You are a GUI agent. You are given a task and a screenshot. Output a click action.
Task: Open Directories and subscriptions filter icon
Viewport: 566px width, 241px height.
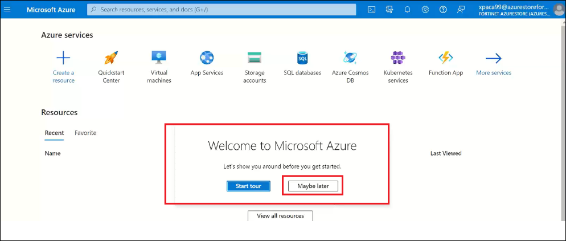(389, 10)
